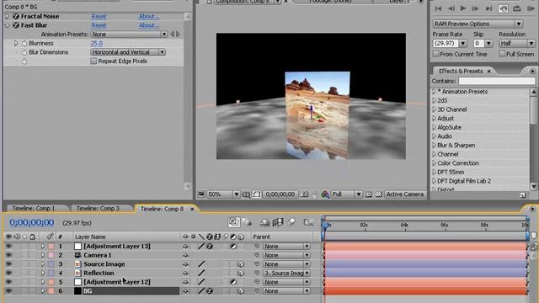Switch to Timeline: Comp 1 tab
The height and width of the screenshot is (303, 539).
[34, 208]
